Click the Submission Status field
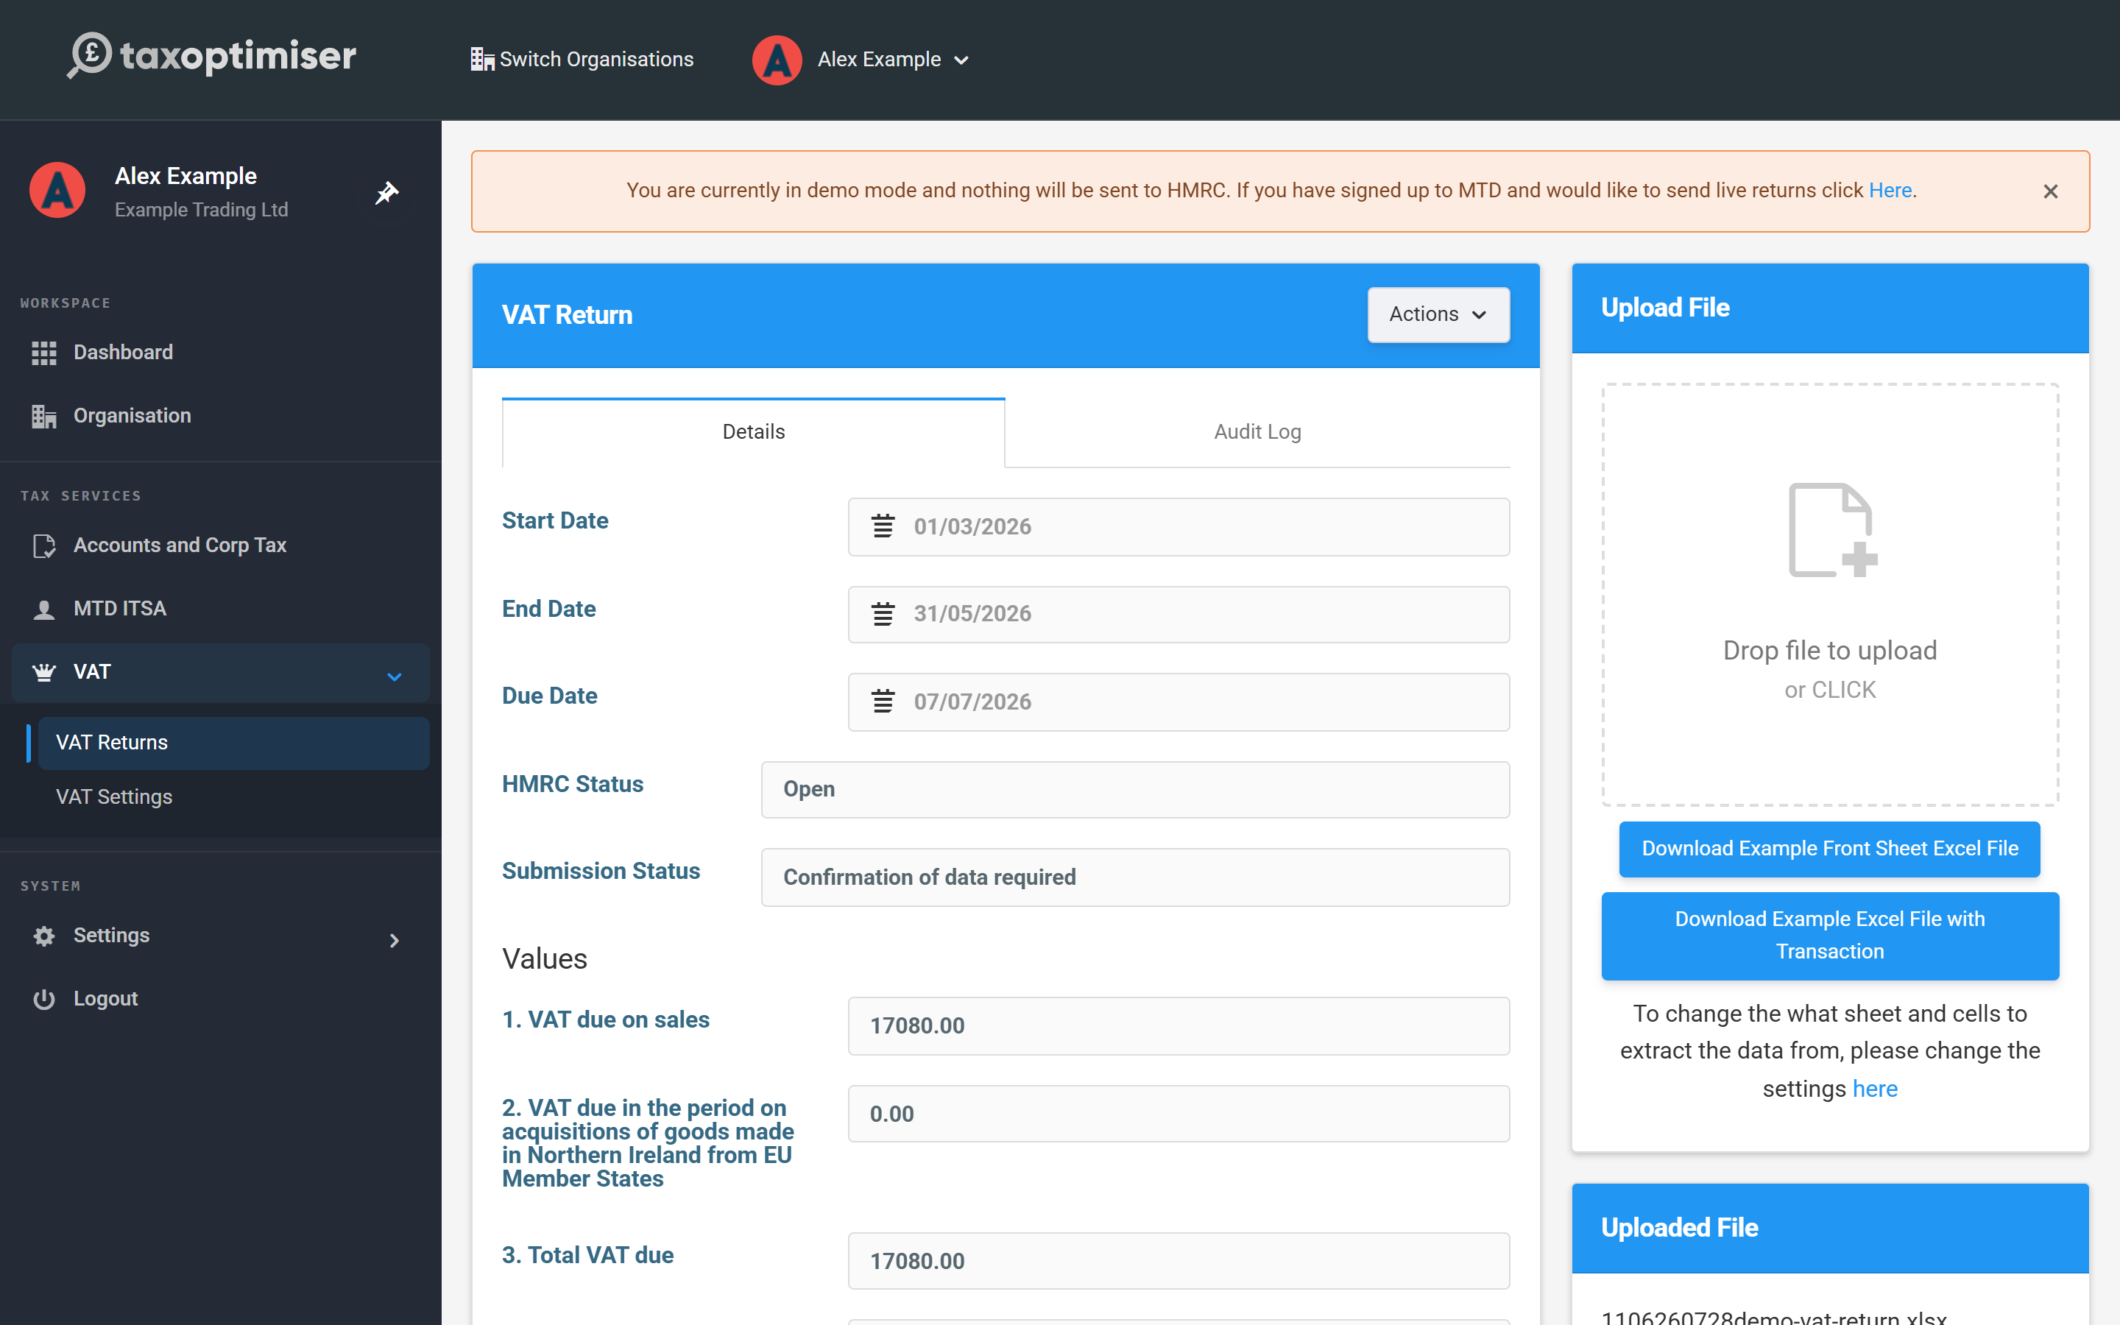Screen dimensions: 2120x1325 1135,877
